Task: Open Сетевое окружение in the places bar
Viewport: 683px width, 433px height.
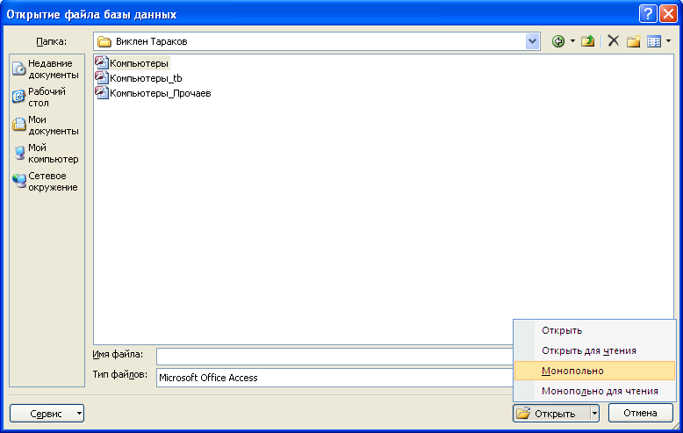Action: (x=47, y=181)
